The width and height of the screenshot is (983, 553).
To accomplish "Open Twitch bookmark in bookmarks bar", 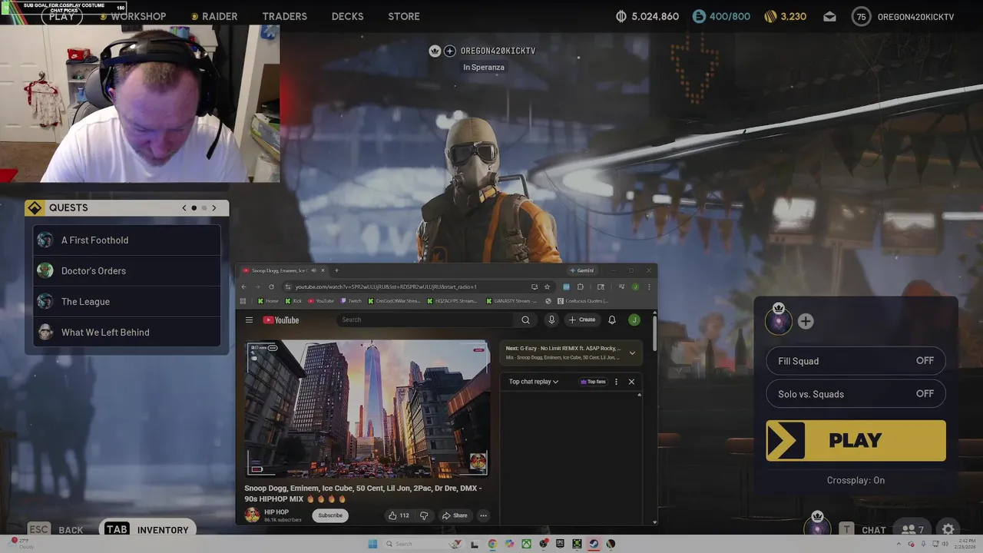I will [351, 301].
